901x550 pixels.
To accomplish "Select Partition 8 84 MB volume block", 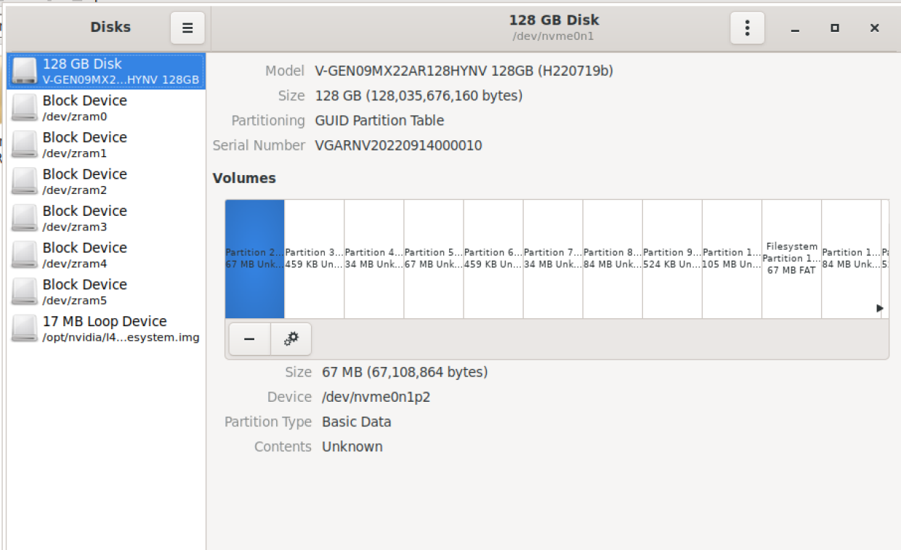I will coord(613,259).
